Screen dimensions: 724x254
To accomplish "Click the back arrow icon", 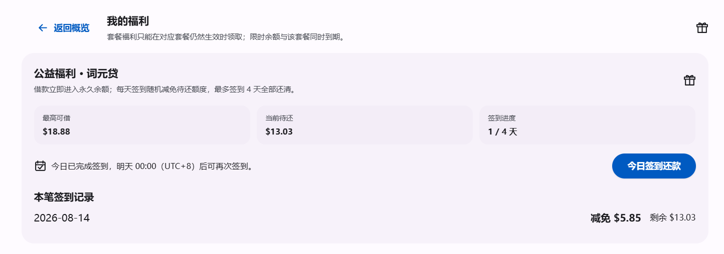I will pos(43,28).
